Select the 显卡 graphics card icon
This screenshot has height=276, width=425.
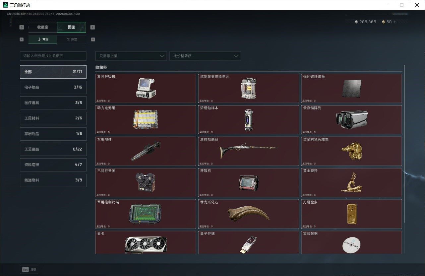tap(146, 245)
